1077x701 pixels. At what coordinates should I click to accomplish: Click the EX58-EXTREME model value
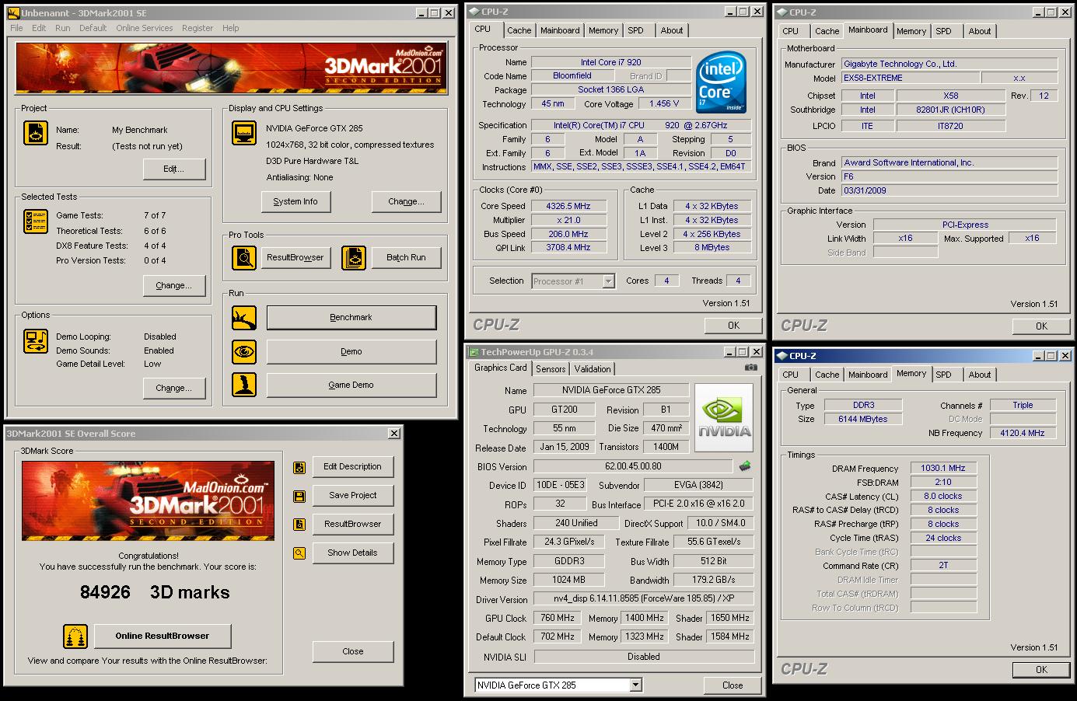pos(911,78)
